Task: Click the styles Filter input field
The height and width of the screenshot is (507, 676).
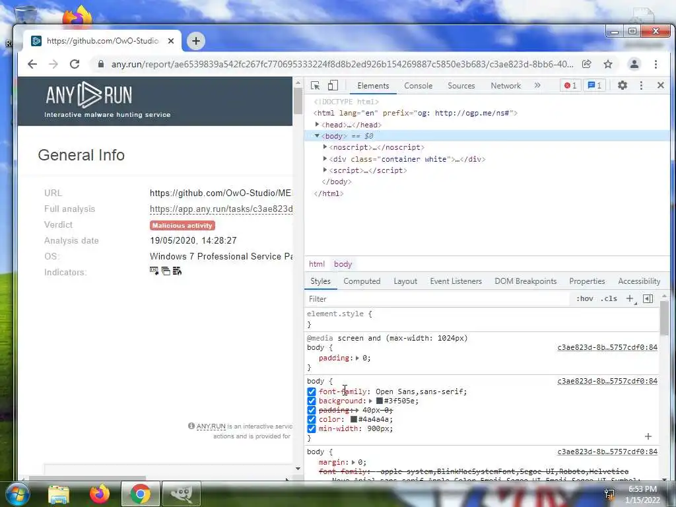Action: coord(438,299)
